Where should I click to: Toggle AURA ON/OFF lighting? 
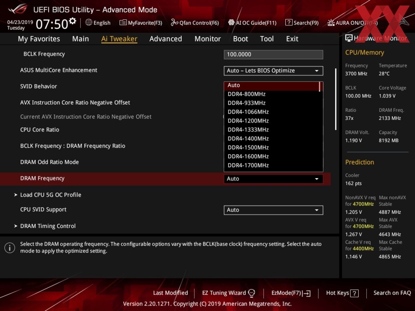click(352, 23)
